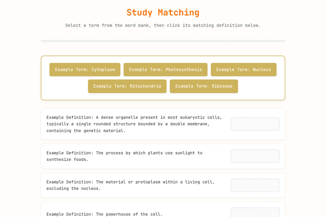326x217 pixels.
Task: Click the plants use sunlight definition text
Action: (124, 156)
